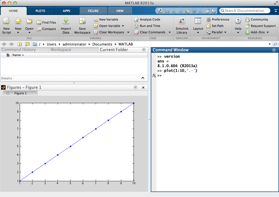
Task: Sort files by the Name column header
Action: point(16,55)
